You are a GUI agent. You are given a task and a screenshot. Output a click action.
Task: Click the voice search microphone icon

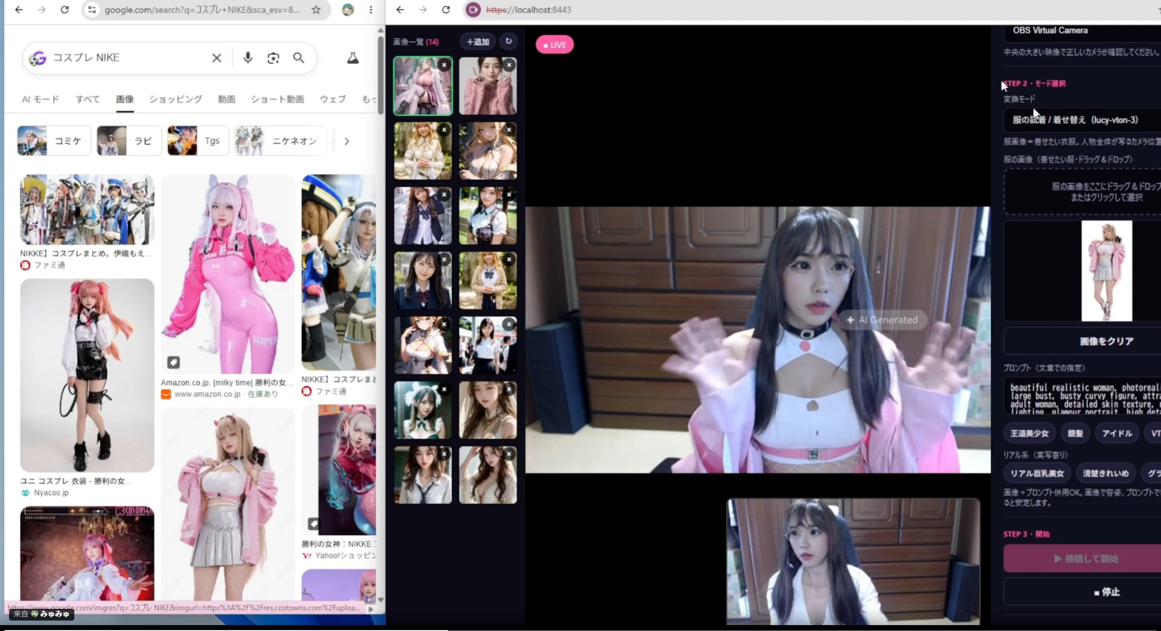tap(248, 58)
